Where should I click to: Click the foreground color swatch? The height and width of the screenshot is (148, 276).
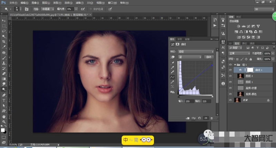pos(3,130)
